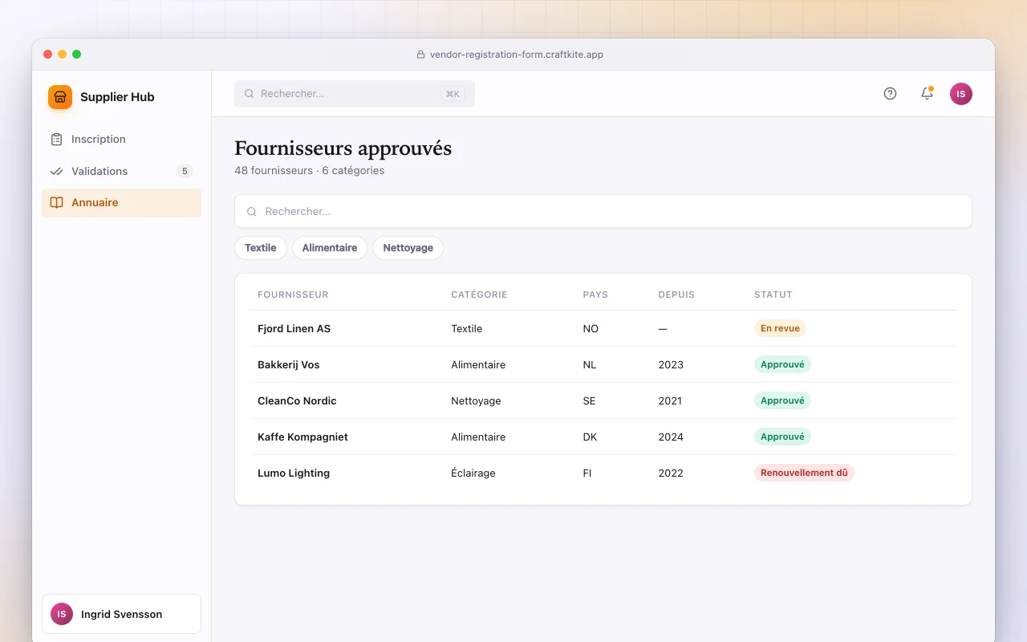Click the IS avatar in top bar
The image size is (1027, 642).
961,94
